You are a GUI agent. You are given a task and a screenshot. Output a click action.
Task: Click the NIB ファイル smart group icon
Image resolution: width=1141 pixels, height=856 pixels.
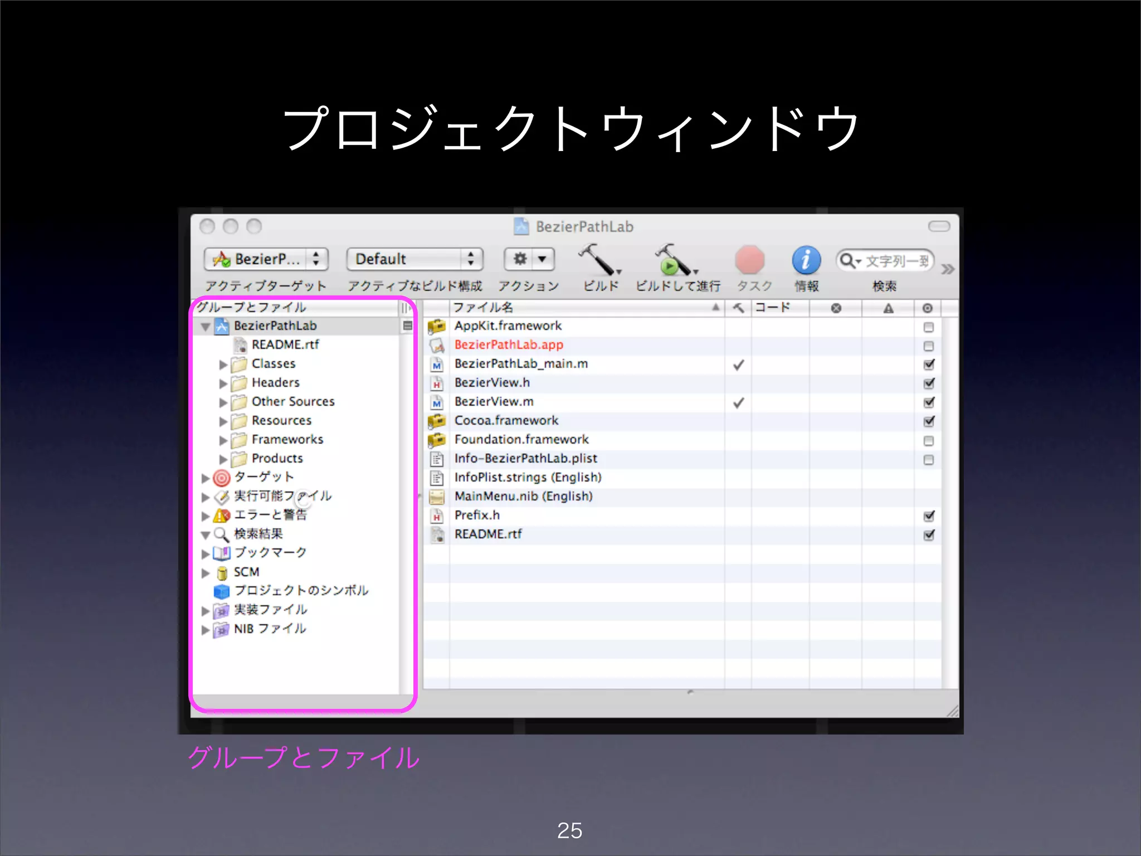221,629
